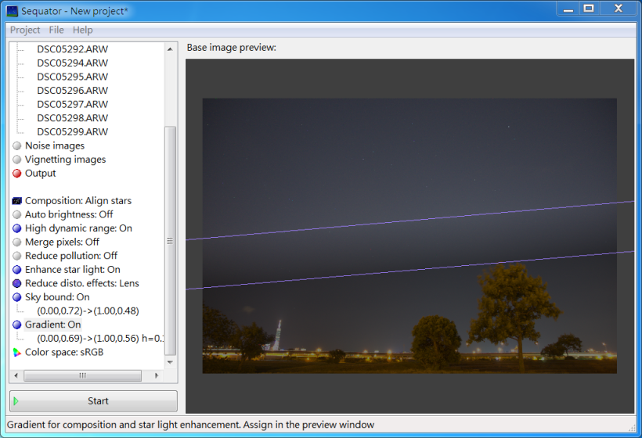Screen dimensions: 642x438
Task: Click the green play arrow on Start button
Action: (16, 401)
